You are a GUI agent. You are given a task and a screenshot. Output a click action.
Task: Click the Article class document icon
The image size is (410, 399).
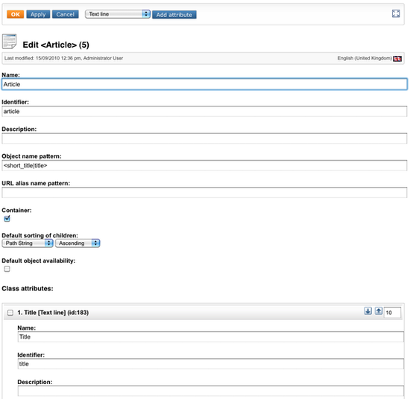pos(9,41)
